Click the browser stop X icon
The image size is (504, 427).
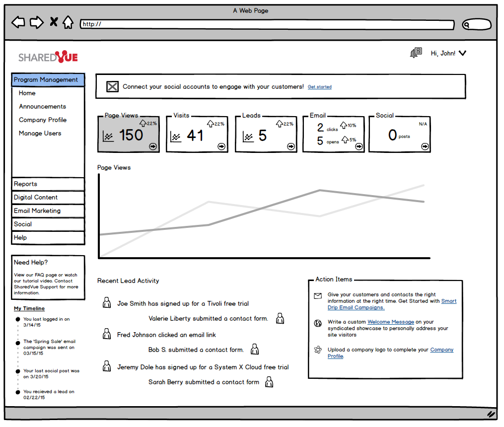tap(54, 22)
